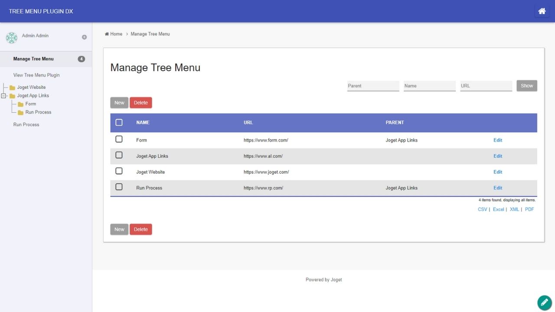Click Edit link for Joget Website row
The width and height of the screenshot is (555, 312).
(x=497, y=172)
